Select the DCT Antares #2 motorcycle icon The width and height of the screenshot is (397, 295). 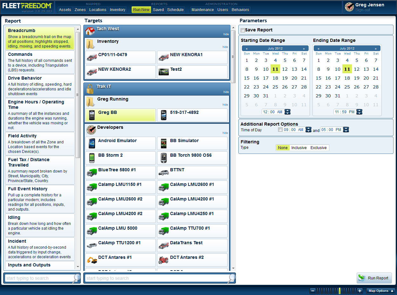[164, 260]
